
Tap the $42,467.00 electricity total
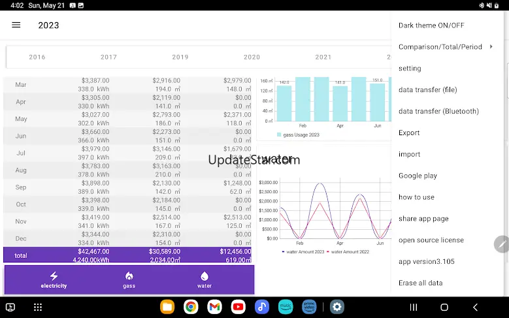[93, 251]
